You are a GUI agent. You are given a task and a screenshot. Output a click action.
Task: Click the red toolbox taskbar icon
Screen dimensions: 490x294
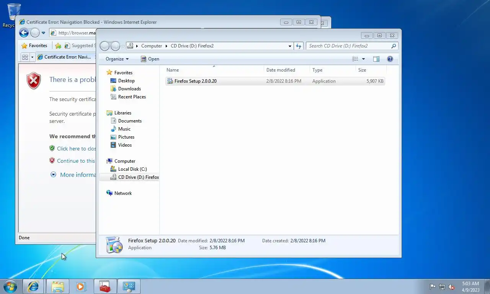pos(105,286)
